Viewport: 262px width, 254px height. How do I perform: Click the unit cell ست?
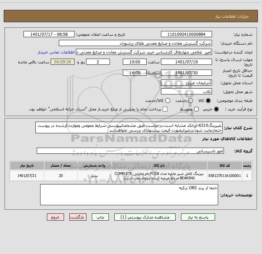click(94, 176)
